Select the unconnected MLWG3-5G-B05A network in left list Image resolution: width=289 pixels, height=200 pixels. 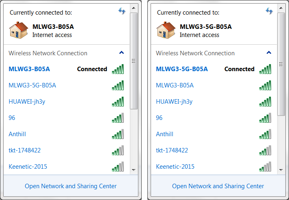point(32,85)
